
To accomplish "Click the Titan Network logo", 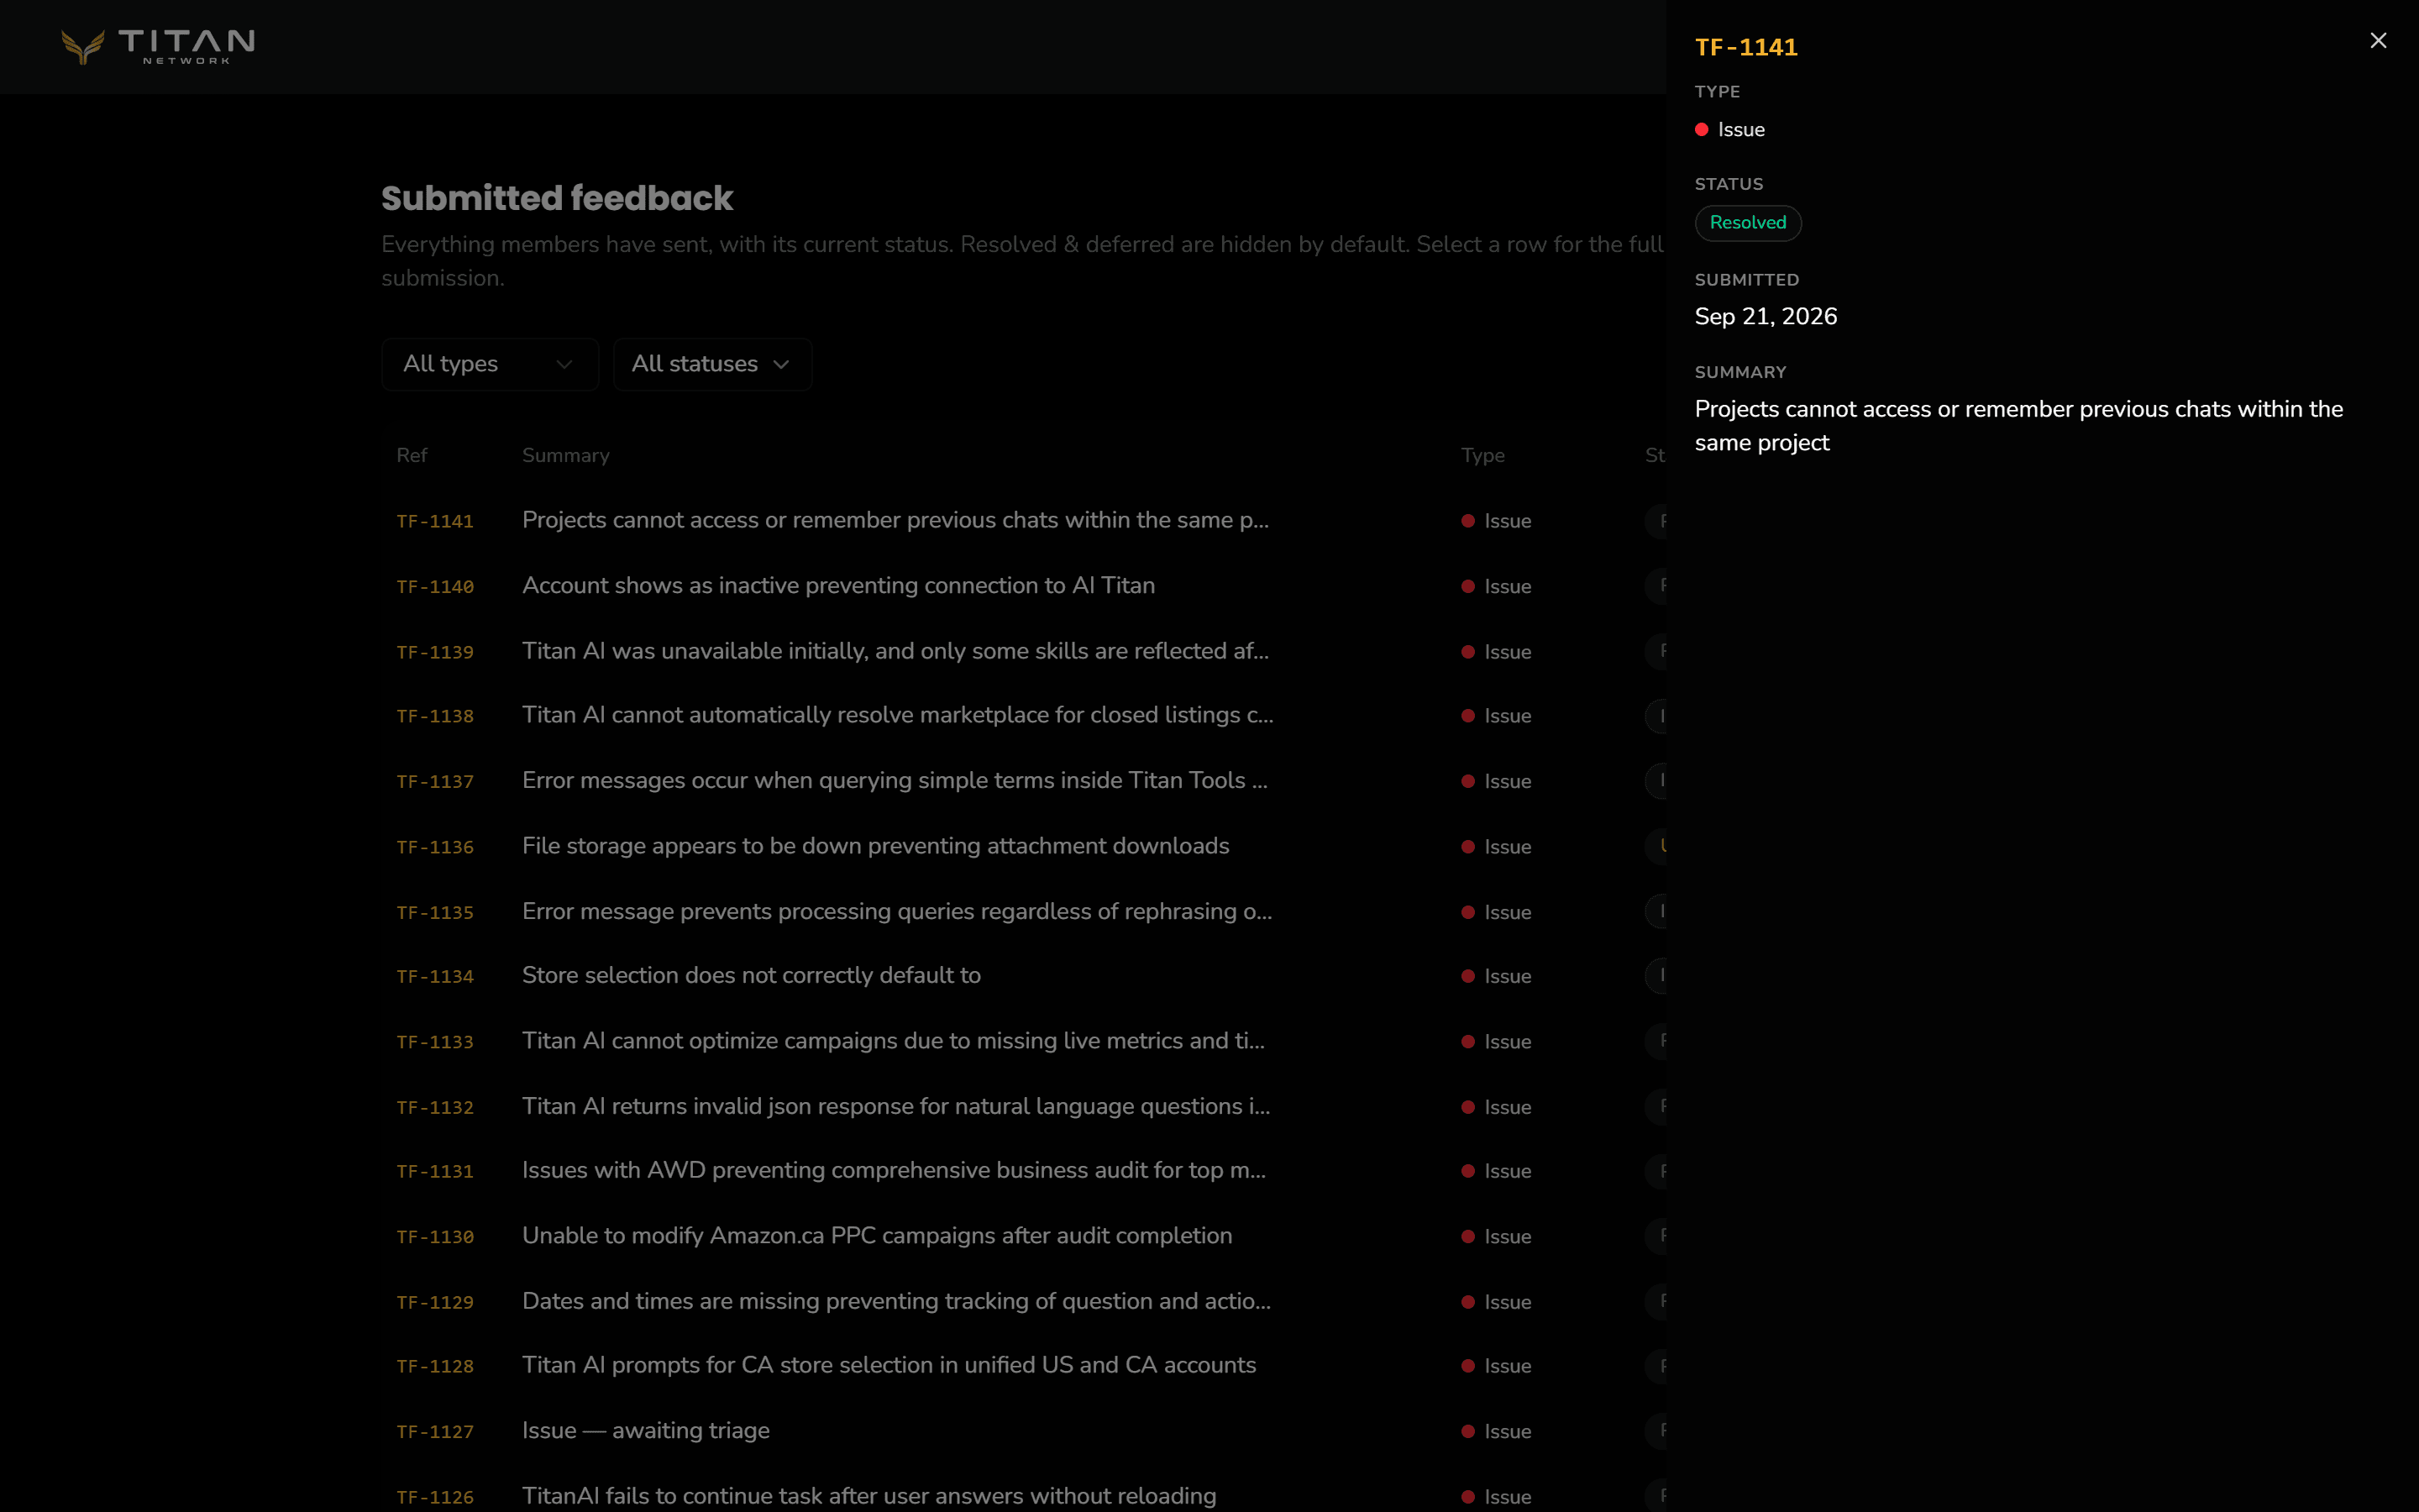I will [x=158, y=46].
